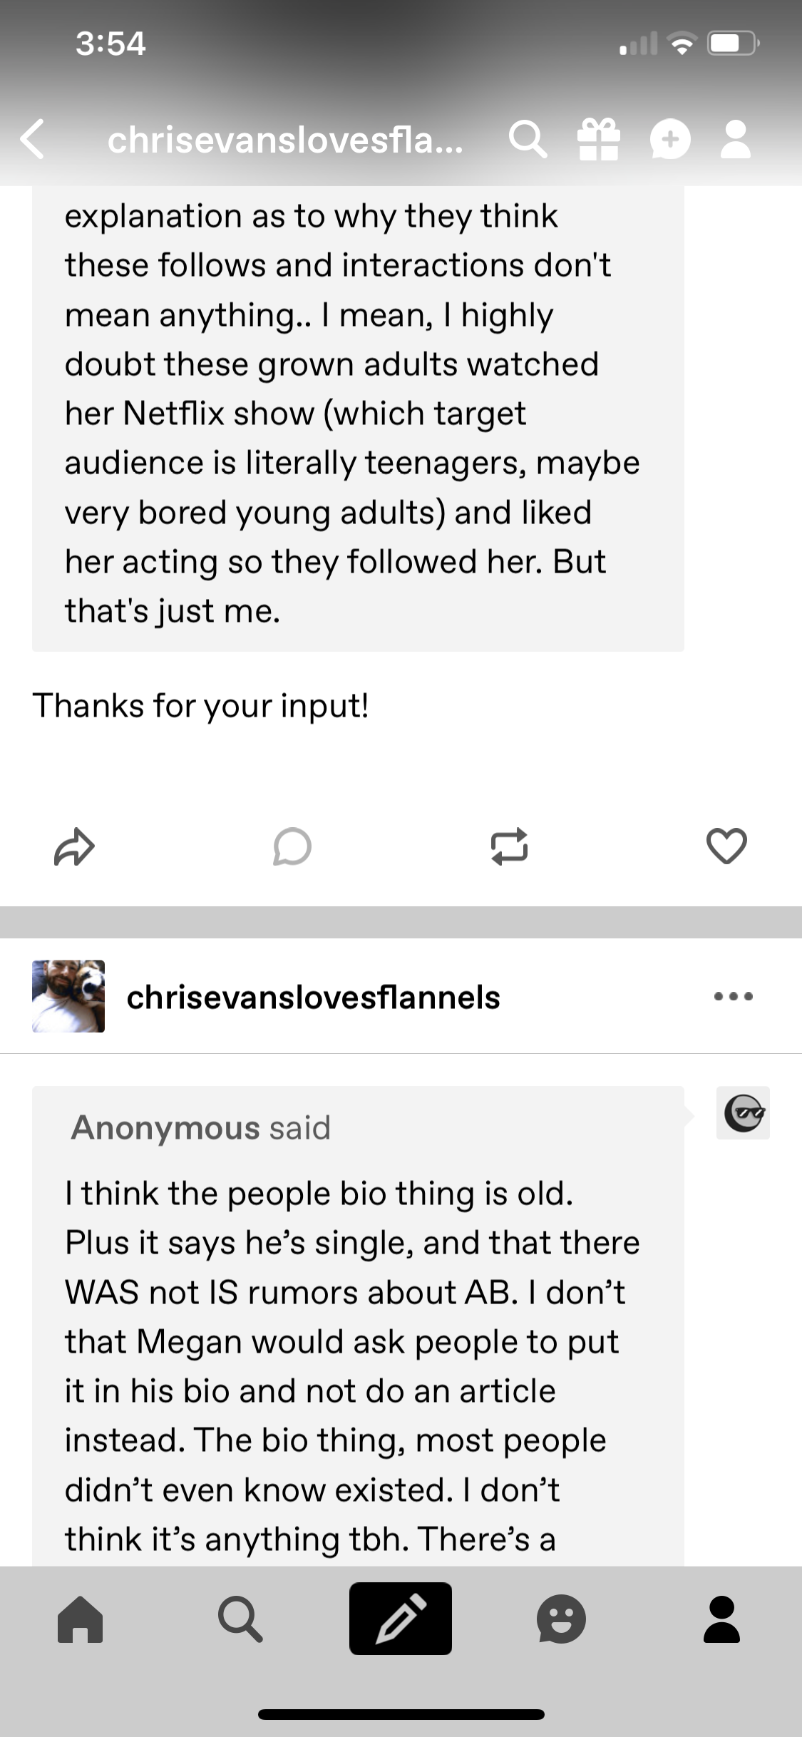Open three-dot menu for chrisevansloveflannels post
This screenshot has width=802, height=1737.
(734, 996)
